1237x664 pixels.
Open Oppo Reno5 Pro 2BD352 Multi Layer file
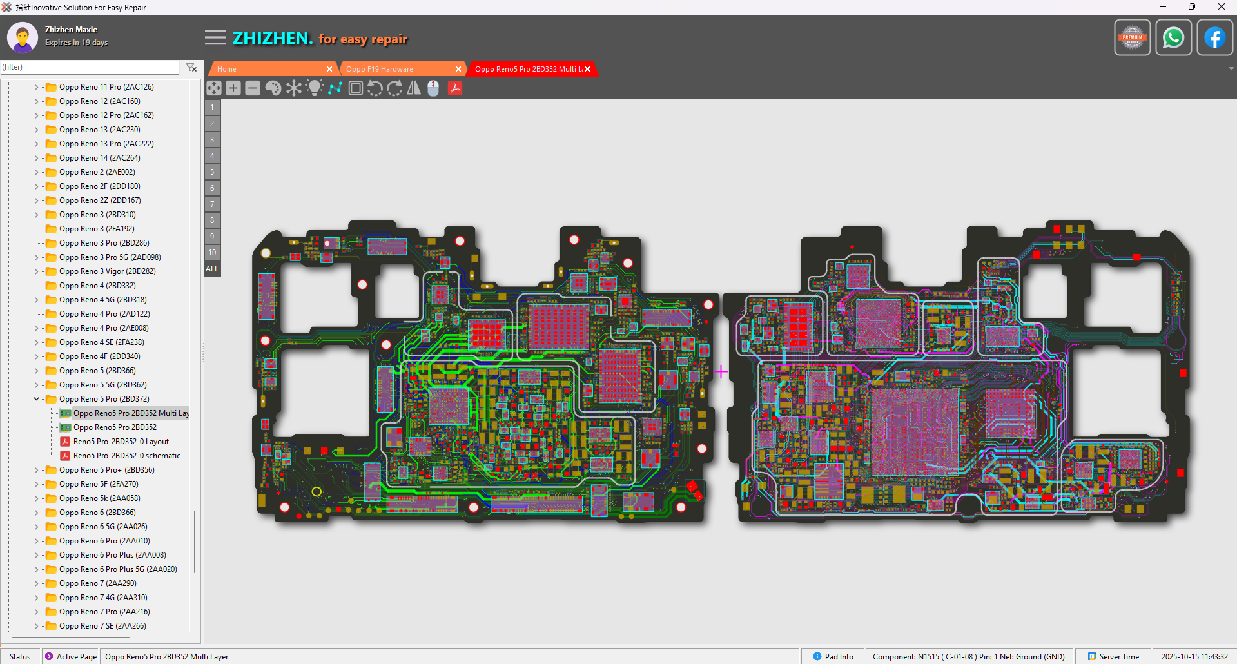tap(124, 413)
